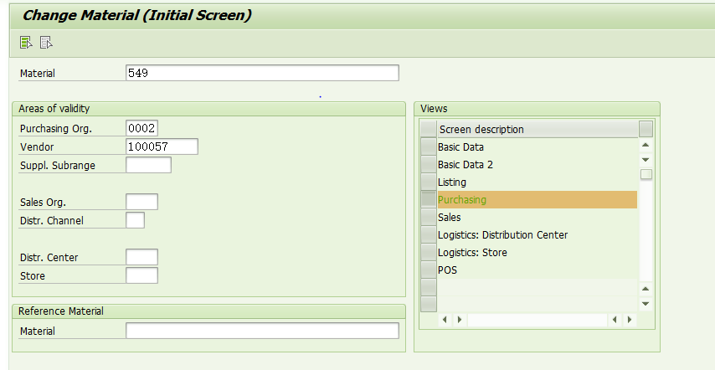Viewport: 715px width, 370px height.
Task: Click the upper scroll-down arrow in Views list
Action: [x=646, y=160]
